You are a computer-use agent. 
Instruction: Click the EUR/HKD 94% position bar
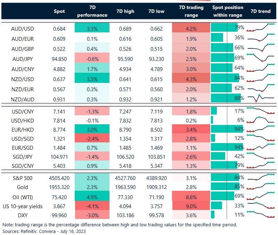(224, 129)
